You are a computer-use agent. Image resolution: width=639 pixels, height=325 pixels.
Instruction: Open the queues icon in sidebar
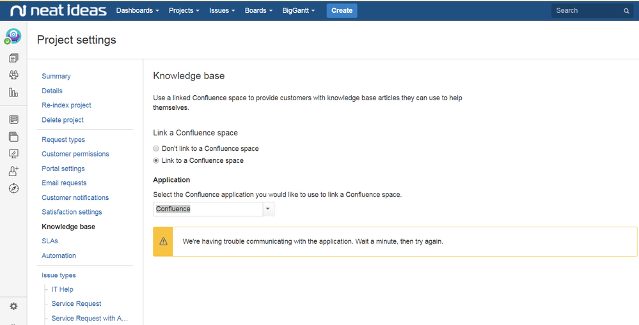[x=13, y=58]
